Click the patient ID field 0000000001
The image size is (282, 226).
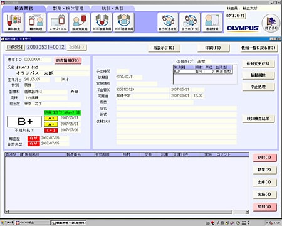pyautogui.click(x=37, y=60)
